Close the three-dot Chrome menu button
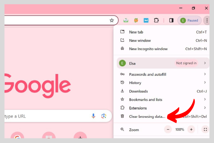 (207, 21)
